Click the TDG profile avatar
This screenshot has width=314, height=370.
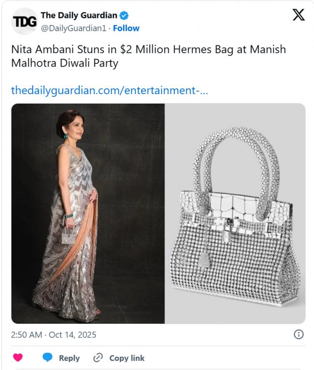(24, 22)
